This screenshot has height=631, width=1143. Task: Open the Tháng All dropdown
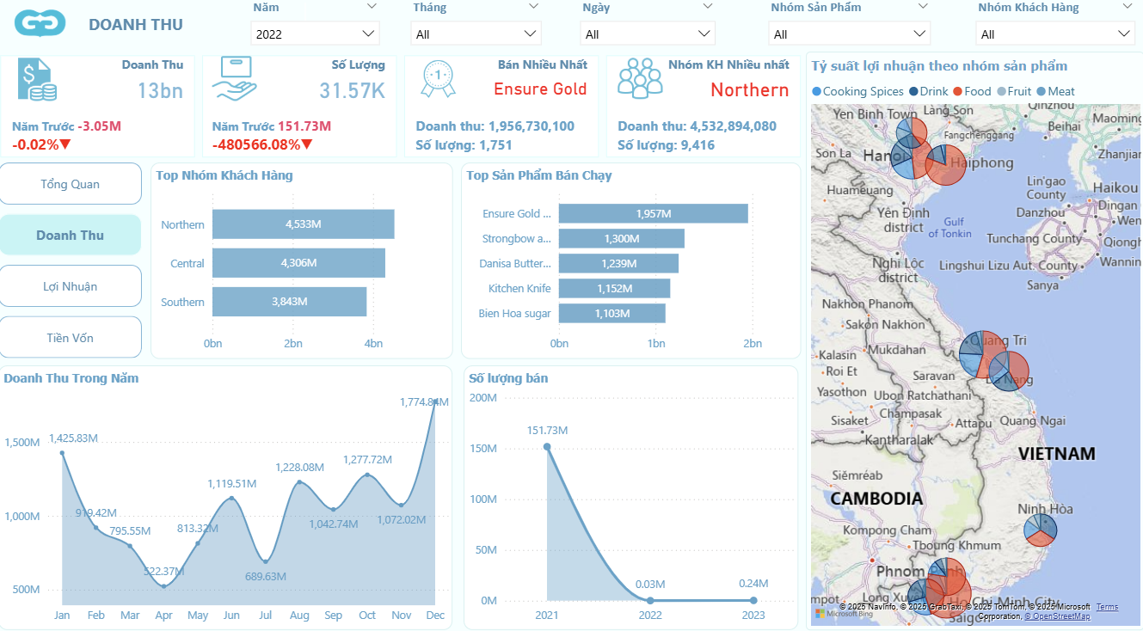pyautogui.click(x=476, y=34)
